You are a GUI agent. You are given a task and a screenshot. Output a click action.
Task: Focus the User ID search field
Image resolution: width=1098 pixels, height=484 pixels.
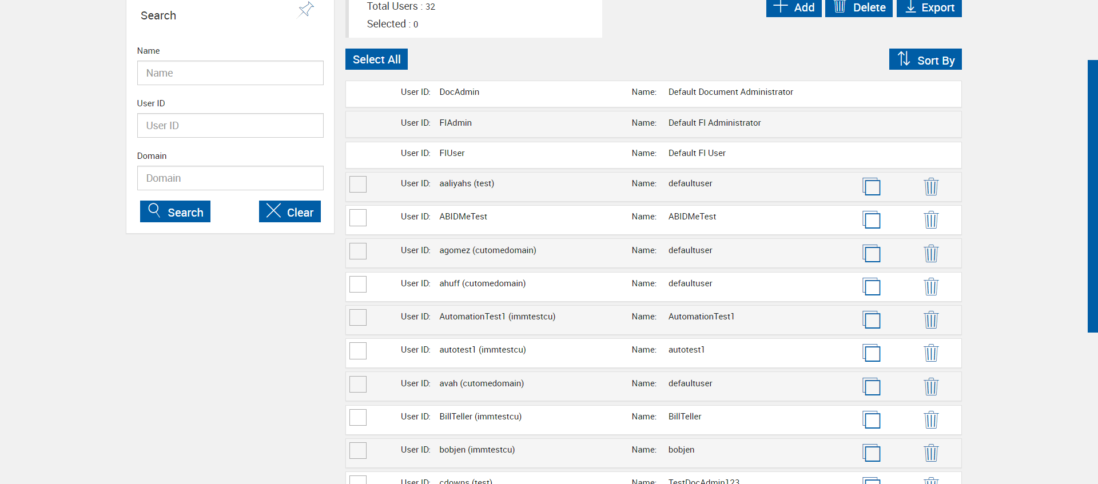point(230,126)
